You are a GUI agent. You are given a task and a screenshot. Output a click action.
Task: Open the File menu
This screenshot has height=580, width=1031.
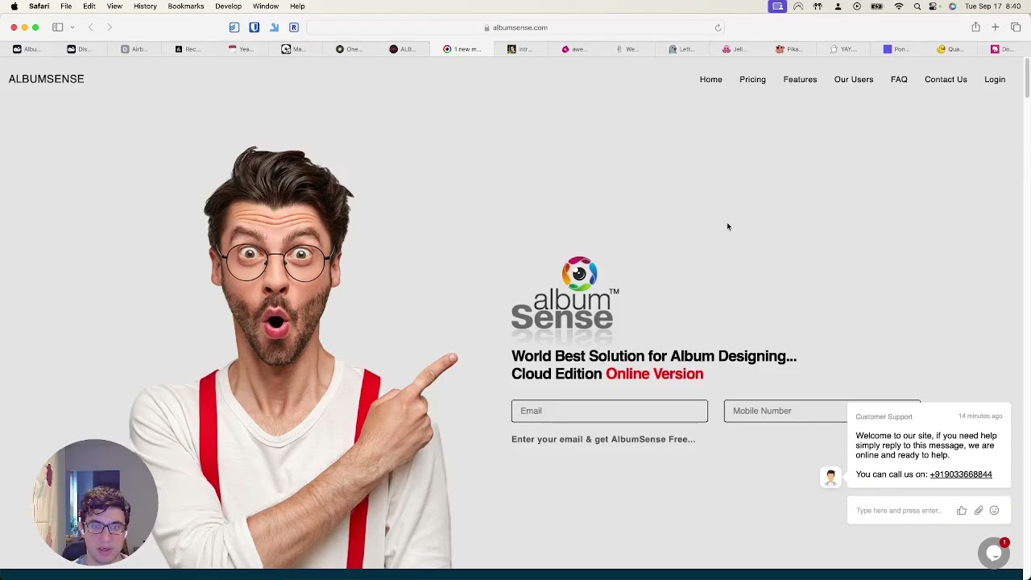66,6
